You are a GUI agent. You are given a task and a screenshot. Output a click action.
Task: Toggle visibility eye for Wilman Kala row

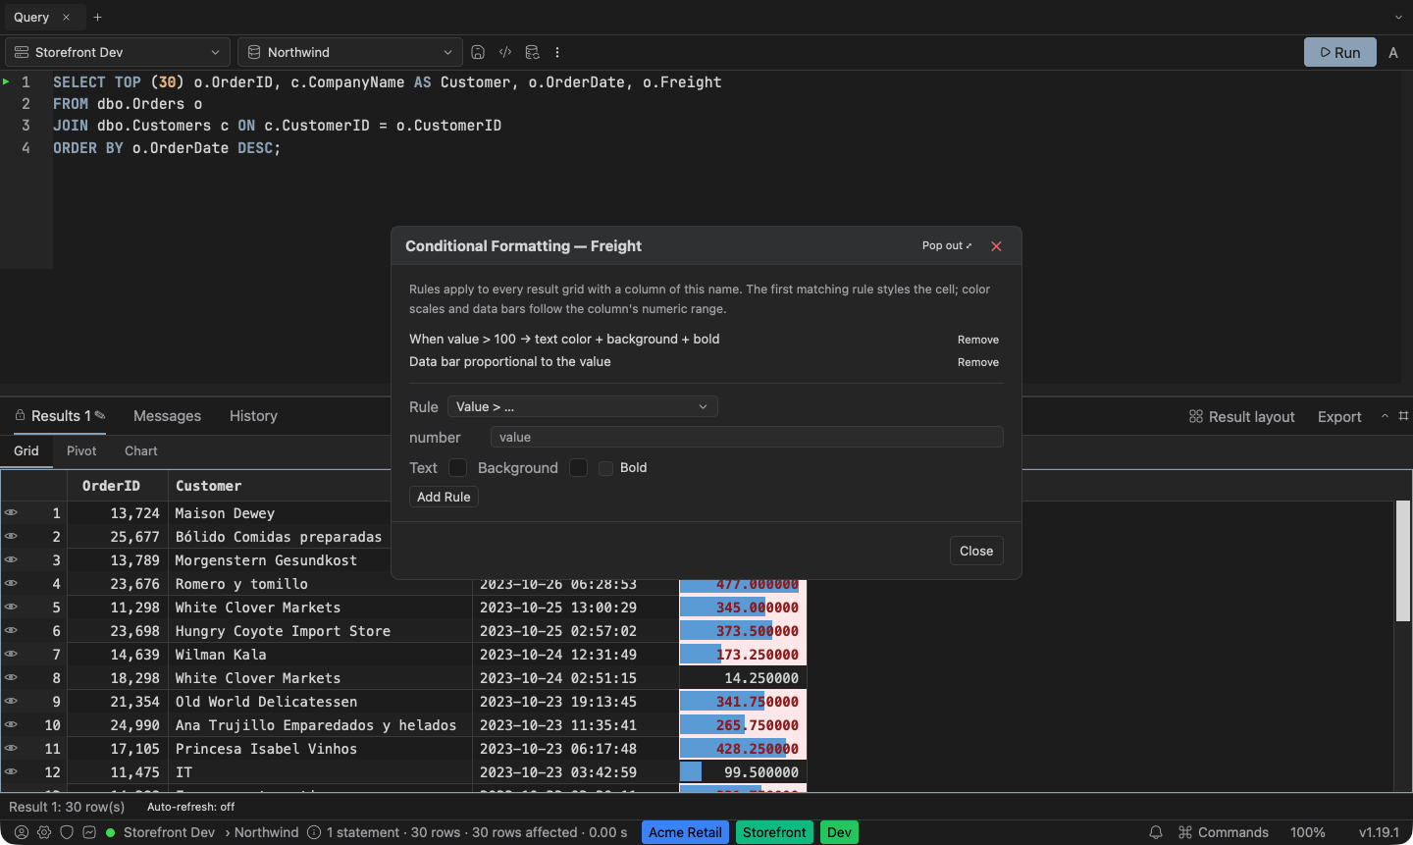pyautogui.click(x=11, y=654)
